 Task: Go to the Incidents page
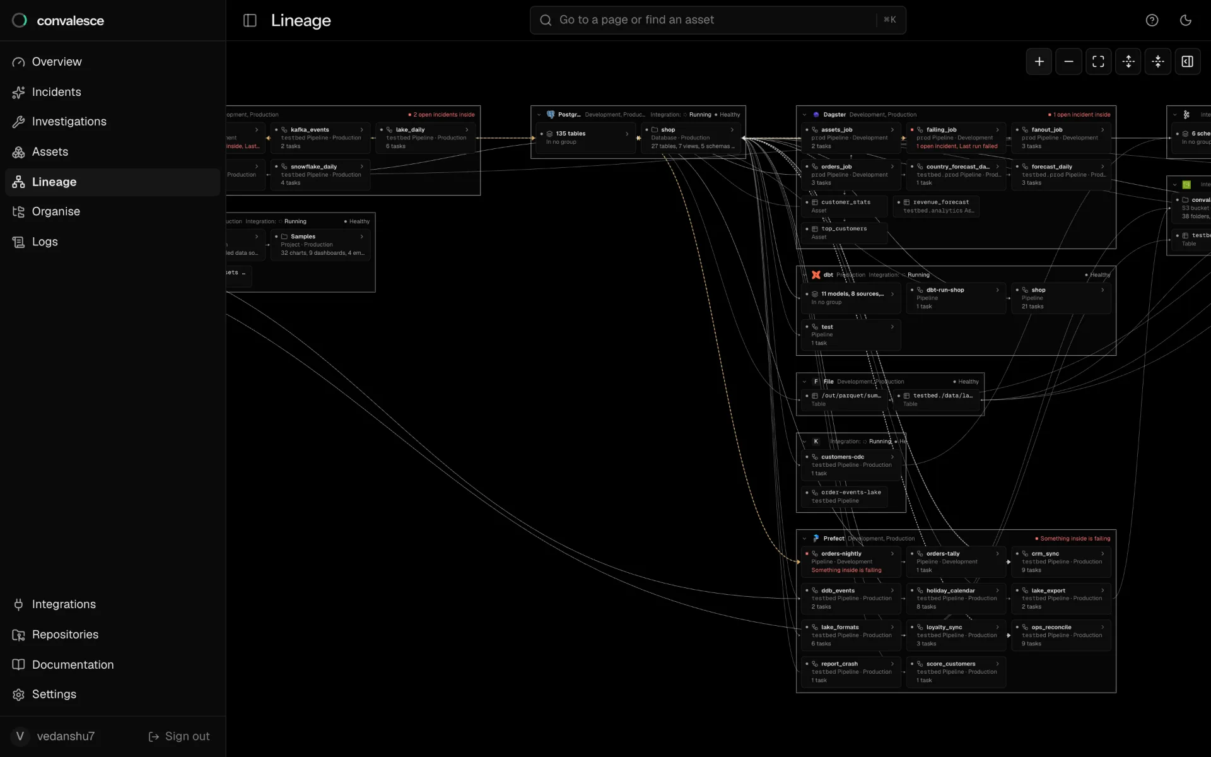pos(112,92)
